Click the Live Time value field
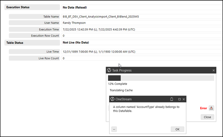Viewport: 223px width, 137px height. 141,52
